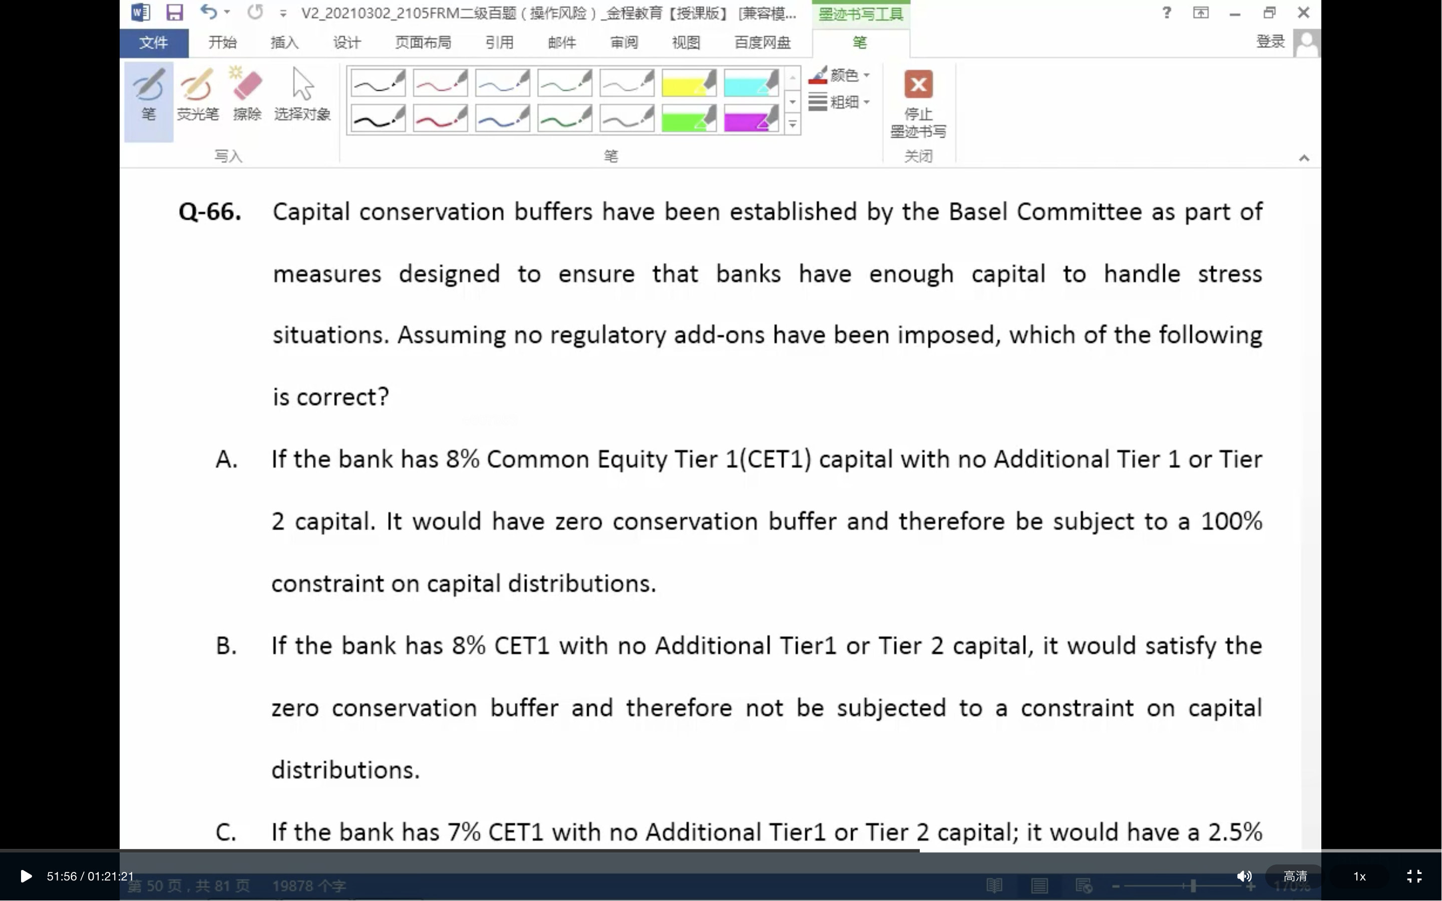Switch to the Mailings (邮件) tab
1442x901 pixels.
[561, 43]
